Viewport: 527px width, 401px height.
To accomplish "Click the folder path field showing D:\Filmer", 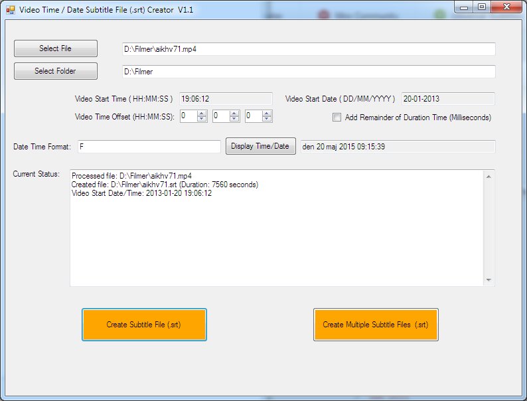I will pos(309,72).
